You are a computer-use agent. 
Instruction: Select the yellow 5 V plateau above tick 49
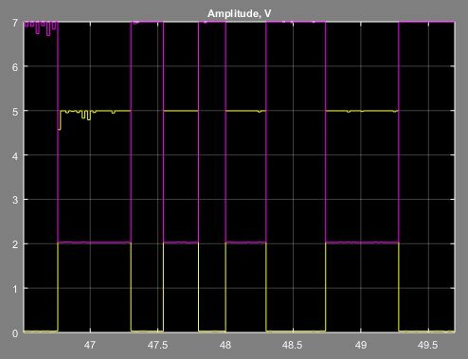click(x=362, y=111)
